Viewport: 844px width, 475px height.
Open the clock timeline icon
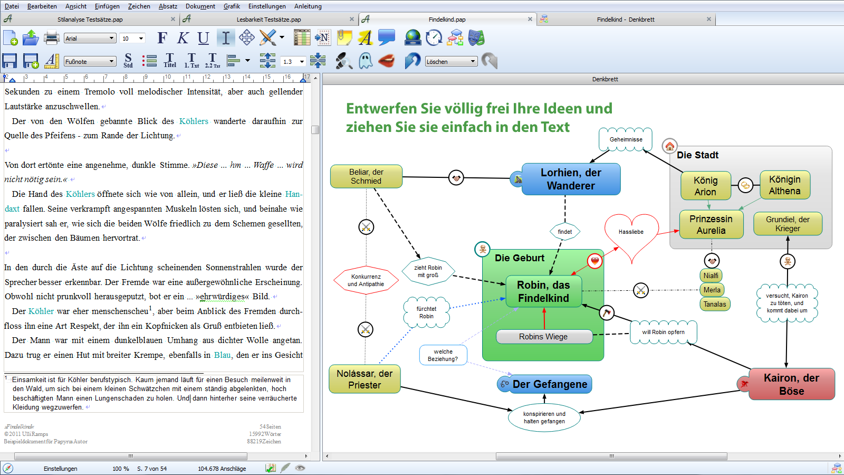click(434, 38)
